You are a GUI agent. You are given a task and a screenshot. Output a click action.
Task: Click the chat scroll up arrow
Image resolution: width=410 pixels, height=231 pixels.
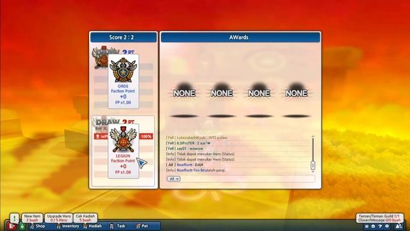coord(313,137)
